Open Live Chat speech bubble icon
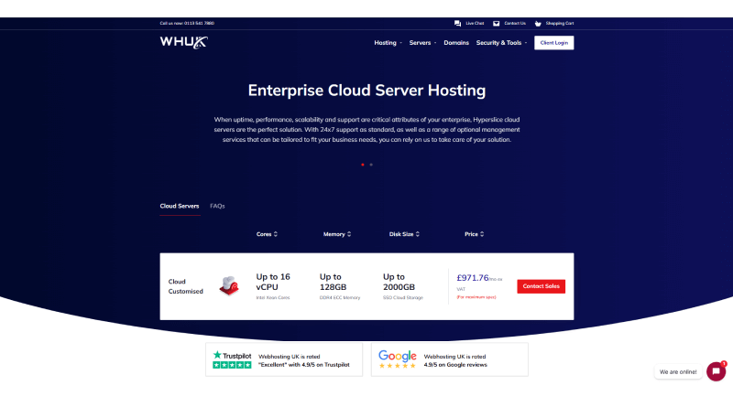733x407 pixels. (x=458, y=23)
